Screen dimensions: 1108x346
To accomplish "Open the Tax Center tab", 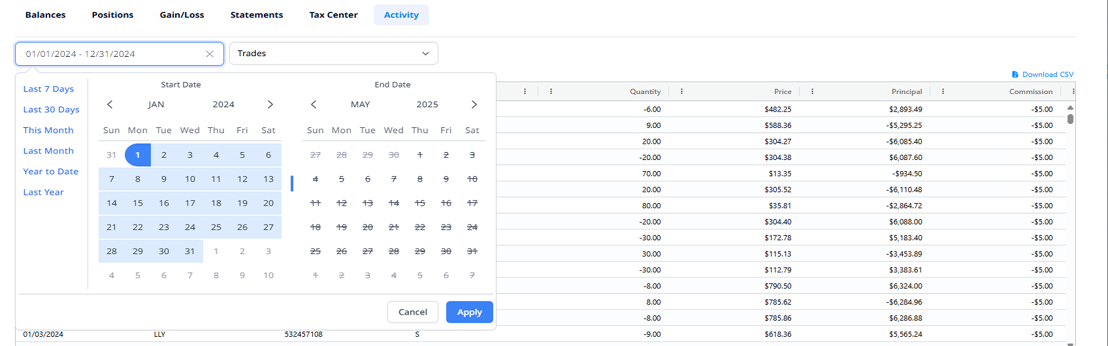I will (333, 15).
